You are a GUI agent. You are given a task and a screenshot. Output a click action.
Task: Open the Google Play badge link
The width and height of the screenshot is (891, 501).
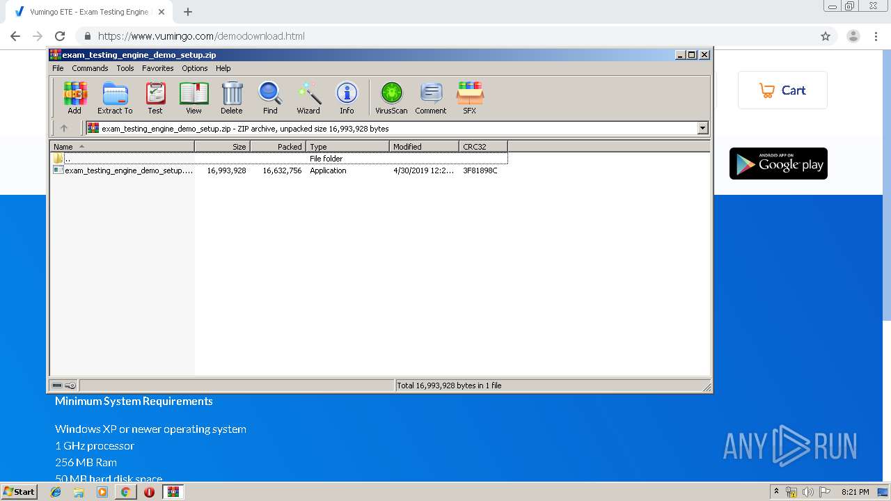click(x=778, y=164)
